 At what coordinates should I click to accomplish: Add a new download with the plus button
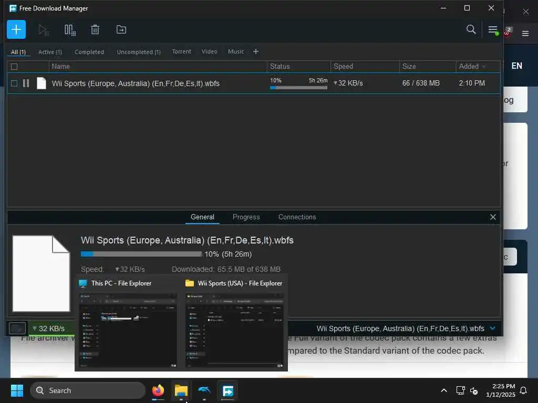coord(16,29)
